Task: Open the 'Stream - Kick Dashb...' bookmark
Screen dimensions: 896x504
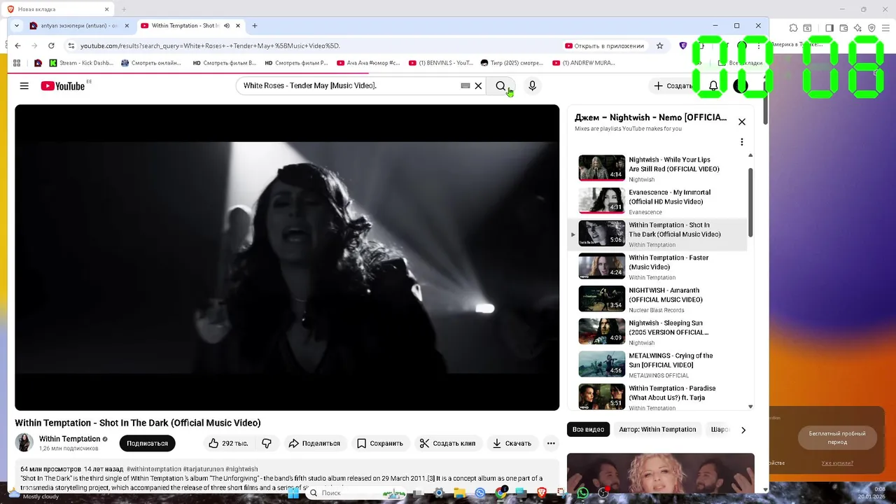Action: 81,63
